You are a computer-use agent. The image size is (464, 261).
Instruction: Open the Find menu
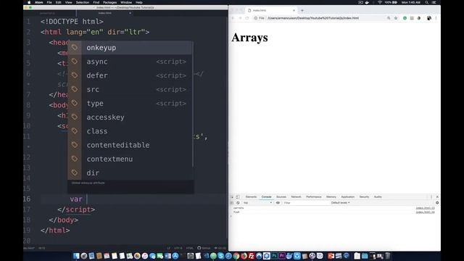click(96, 2)
